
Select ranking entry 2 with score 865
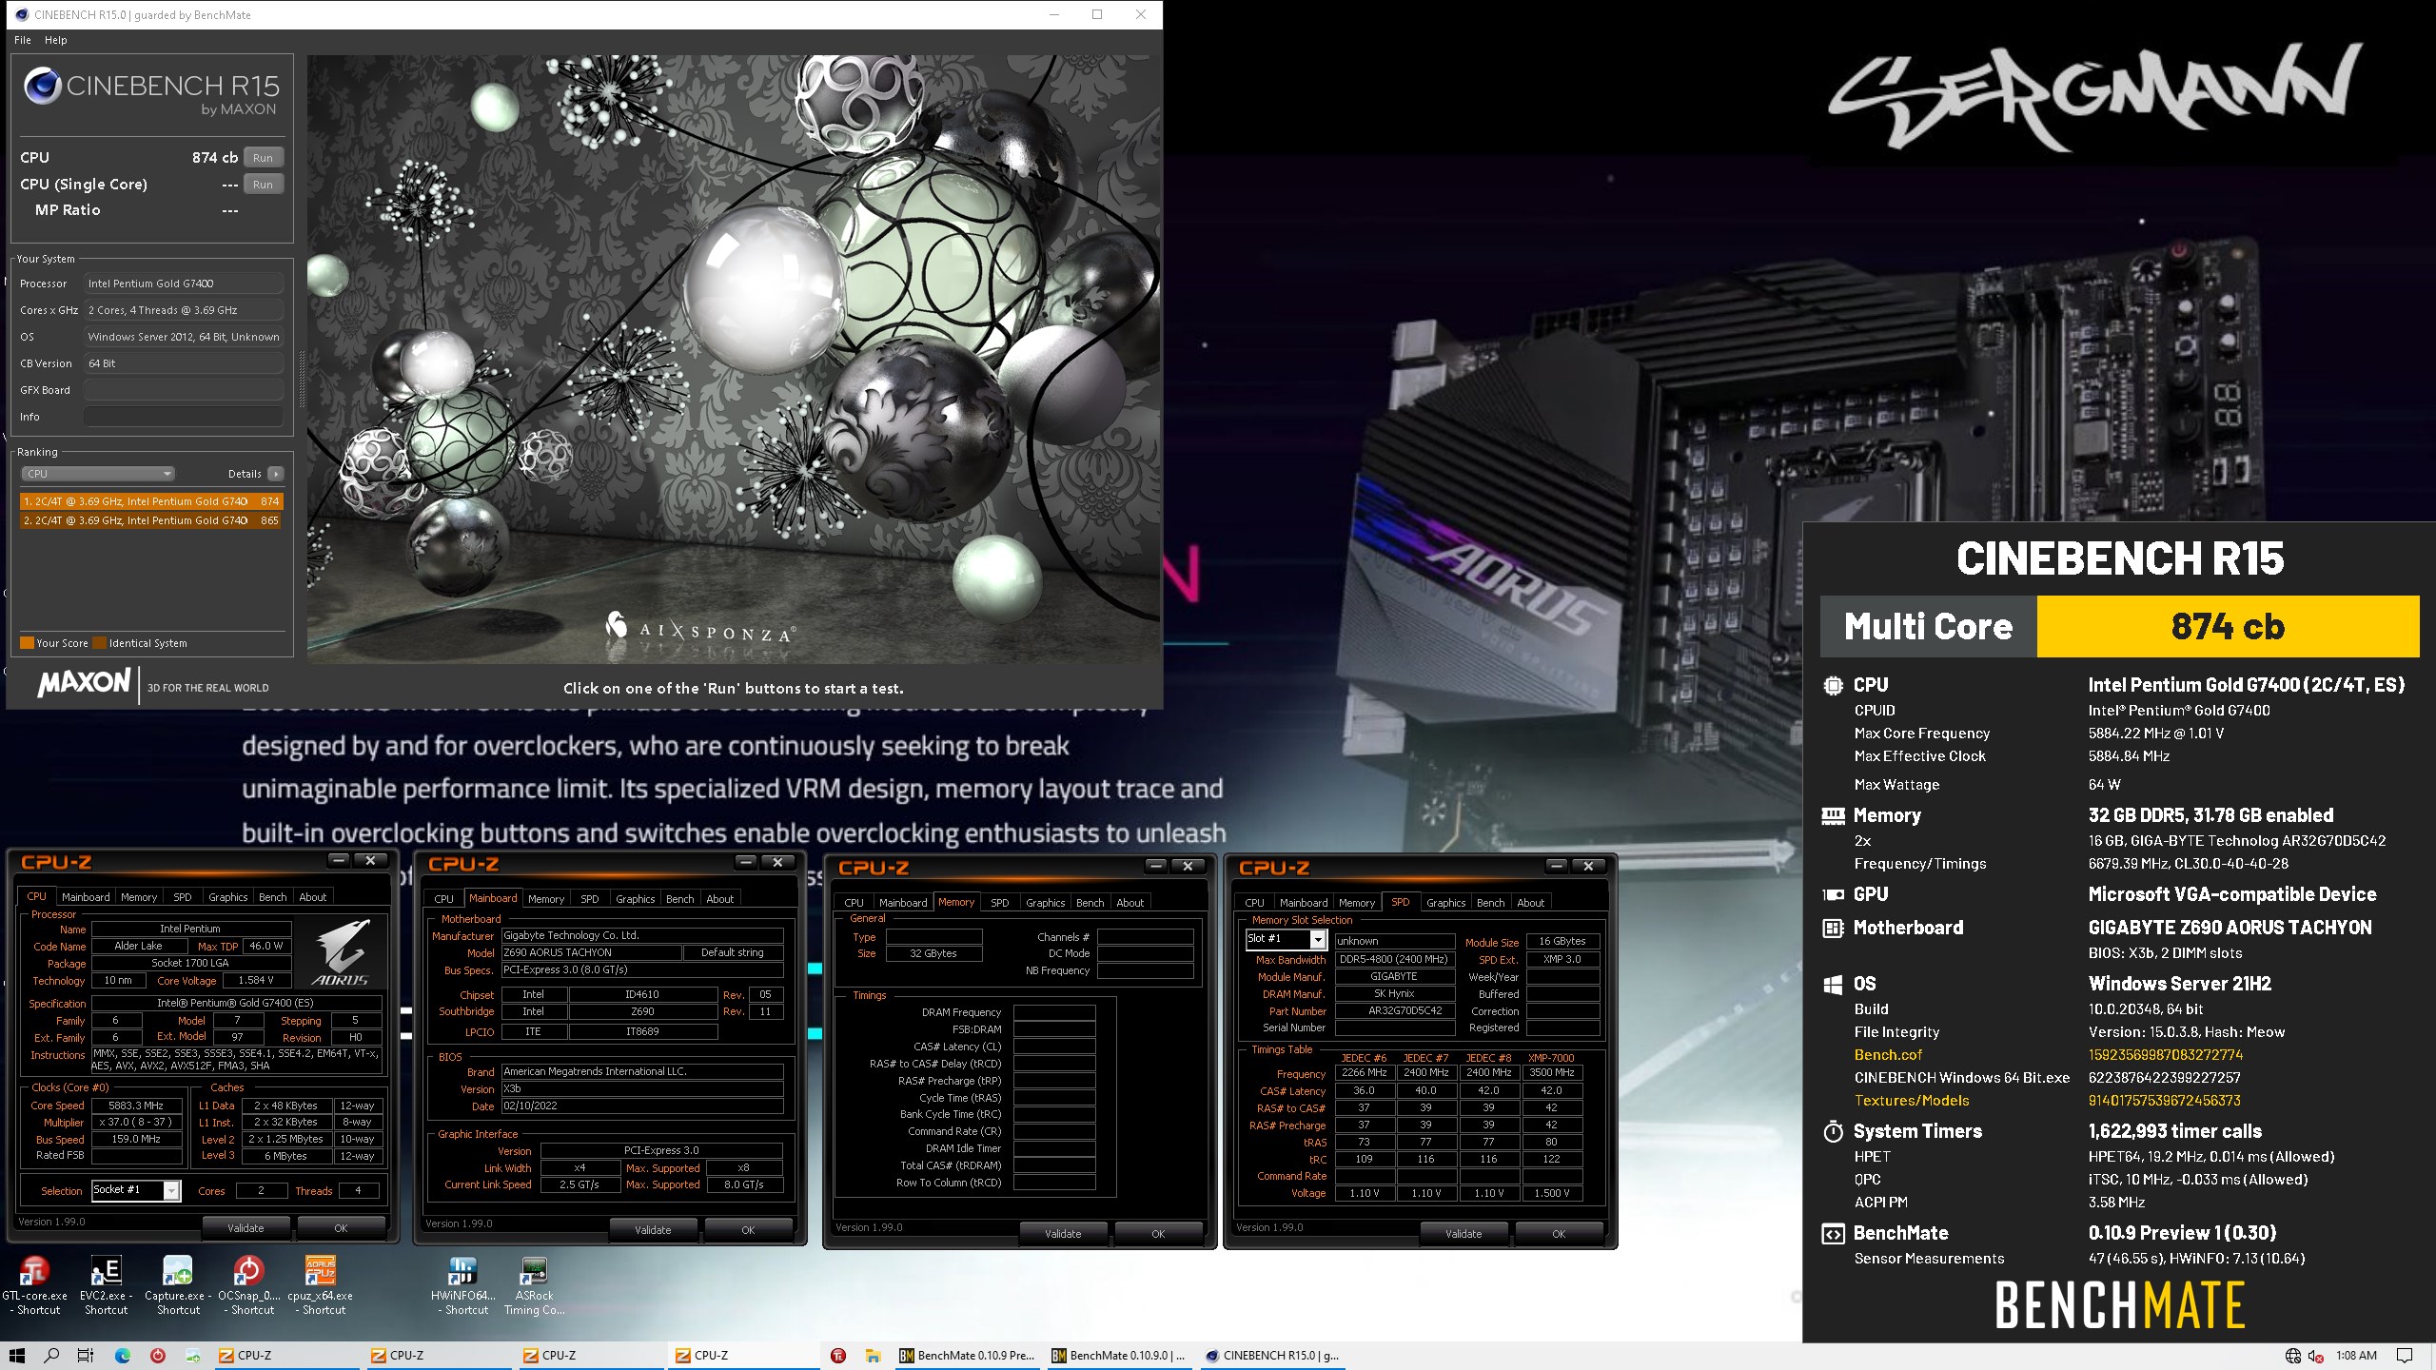pos(150,520)
